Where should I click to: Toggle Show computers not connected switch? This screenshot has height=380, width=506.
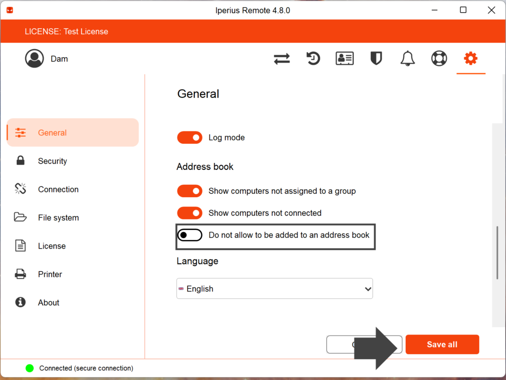point(190,213)
